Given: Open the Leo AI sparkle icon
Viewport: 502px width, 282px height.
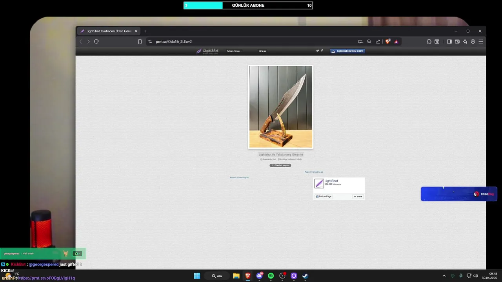Looking at the screenshot, I should [x=465, y=42].
